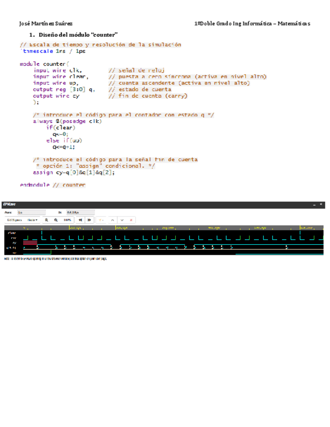Click the rewind double-arrow icon
Image resolution: width=330 pixels, height=427 pixels.
point(81,220)
